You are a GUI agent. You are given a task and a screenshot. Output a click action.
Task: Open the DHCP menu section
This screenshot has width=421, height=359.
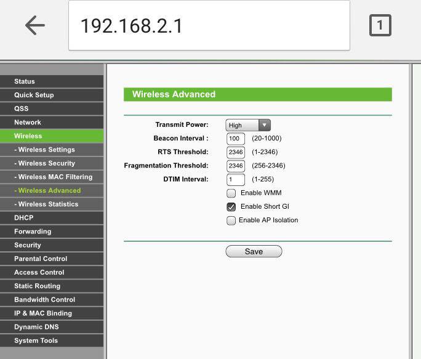pyautogui.click(x=52, y=218)
